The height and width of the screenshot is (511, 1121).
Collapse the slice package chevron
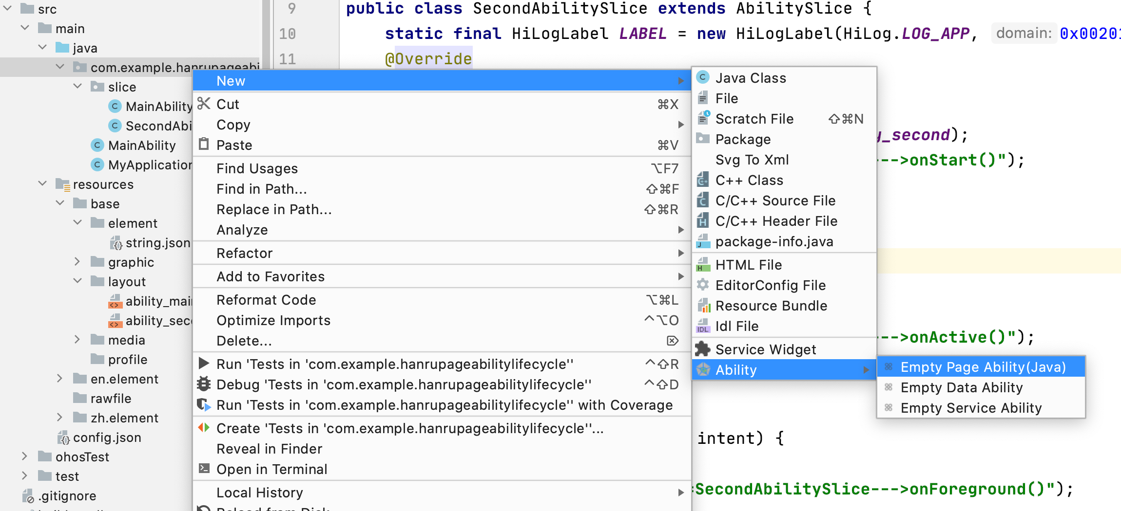click(78, 87)
